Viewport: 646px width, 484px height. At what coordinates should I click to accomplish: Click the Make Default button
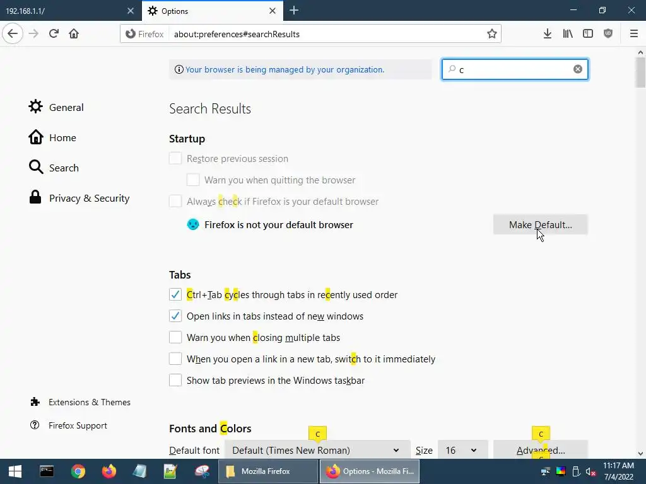(x=541, y=225)
